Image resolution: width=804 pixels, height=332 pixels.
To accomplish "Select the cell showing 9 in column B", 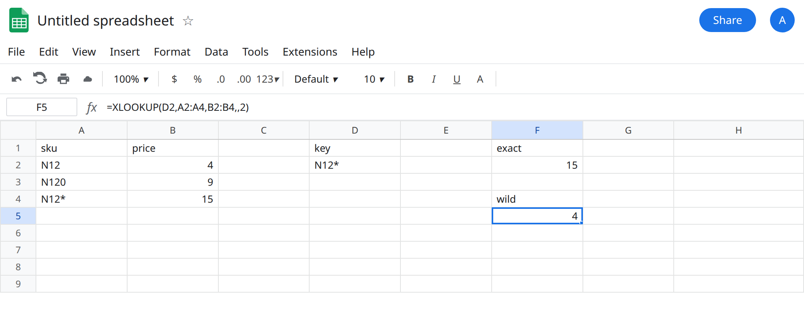I will (173, 182).
